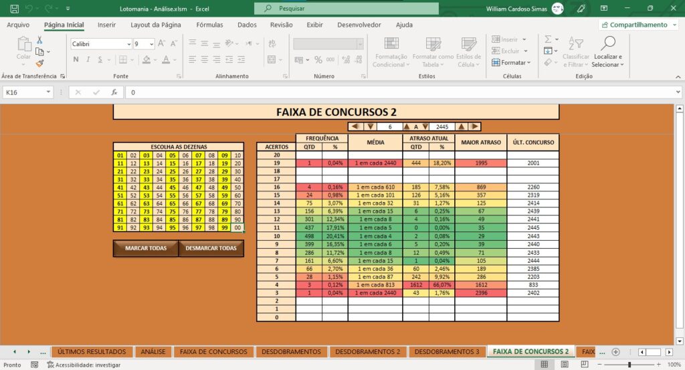Collapse the ribbon with the chevron
685x370 pixels.
(678, 77)
